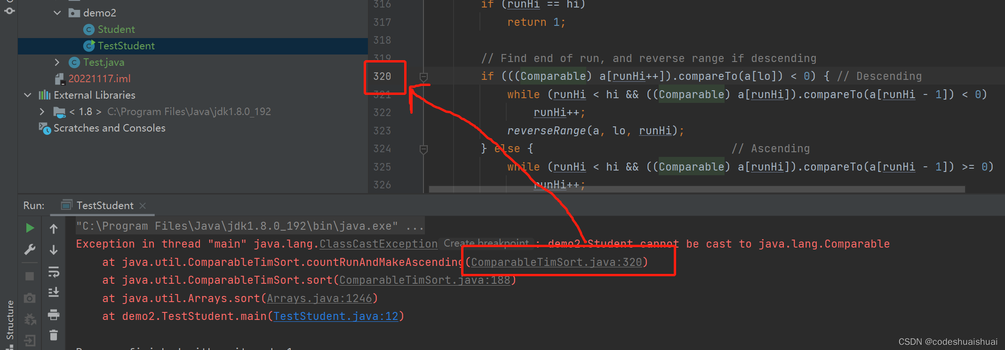Click the editor horizontal scrollbar

(x=697, y=189)
